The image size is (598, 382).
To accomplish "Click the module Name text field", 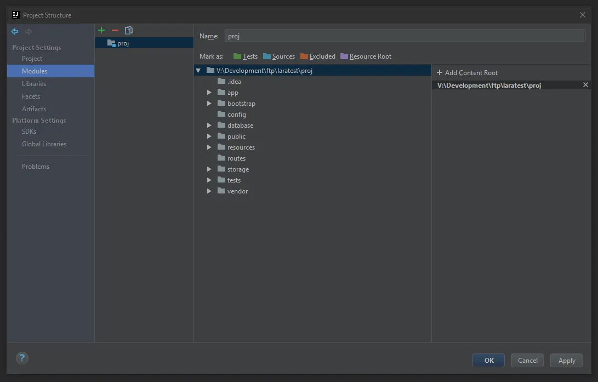I will tap(405, 36).
